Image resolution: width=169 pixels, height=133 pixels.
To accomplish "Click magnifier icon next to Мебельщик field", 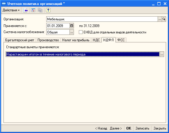I will [x=164, y=19].
